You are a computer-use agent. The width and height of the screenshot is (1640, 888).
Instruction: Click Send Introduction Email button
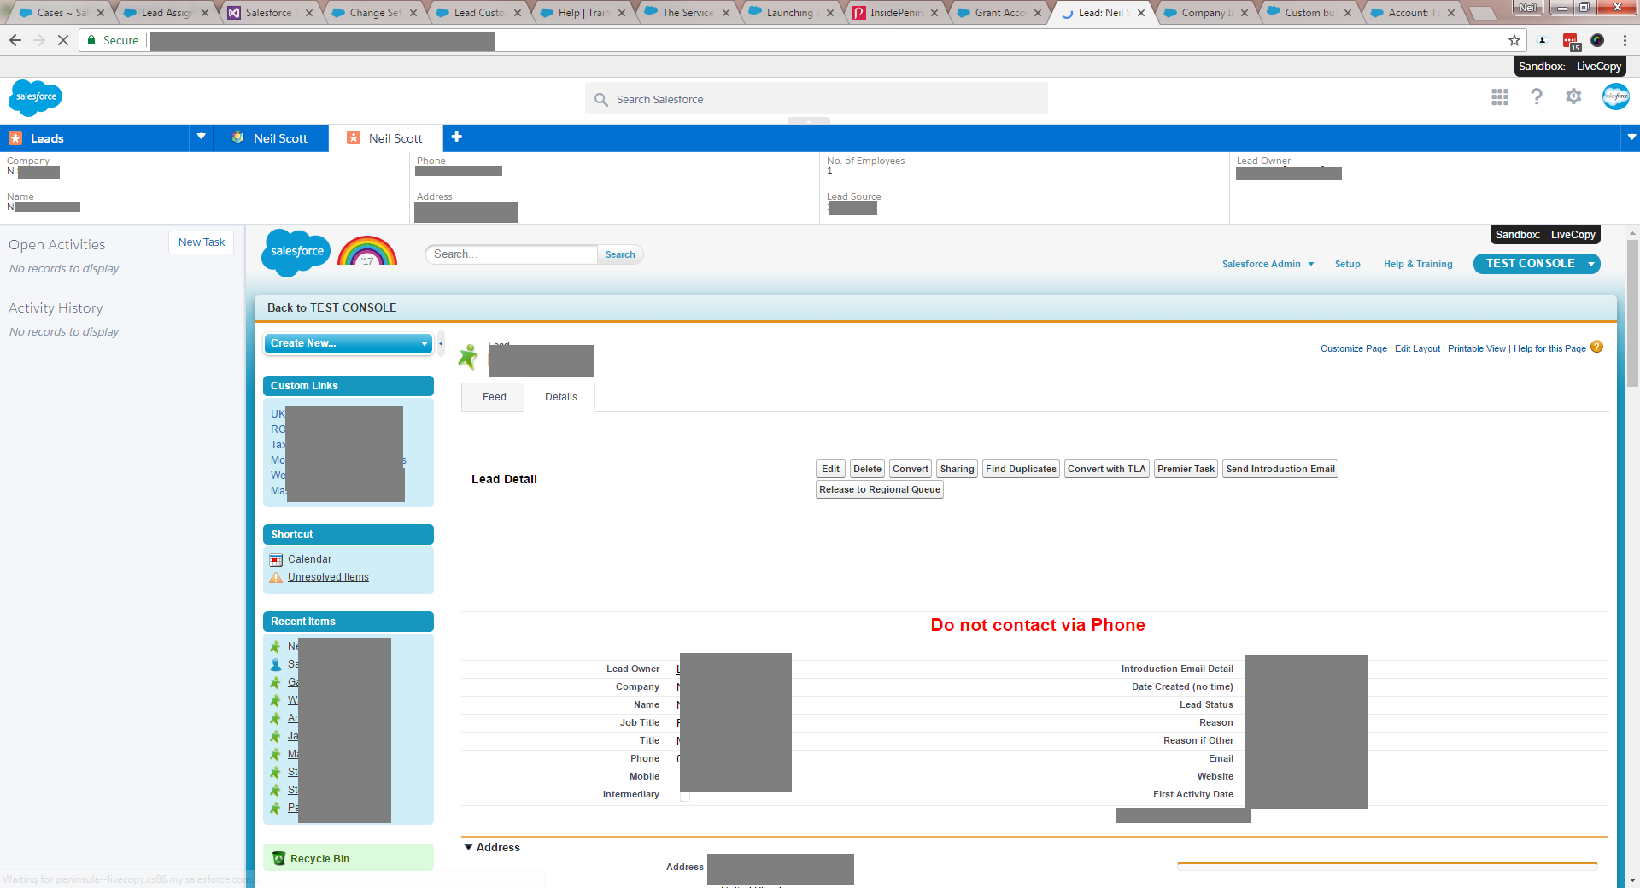1280,469
